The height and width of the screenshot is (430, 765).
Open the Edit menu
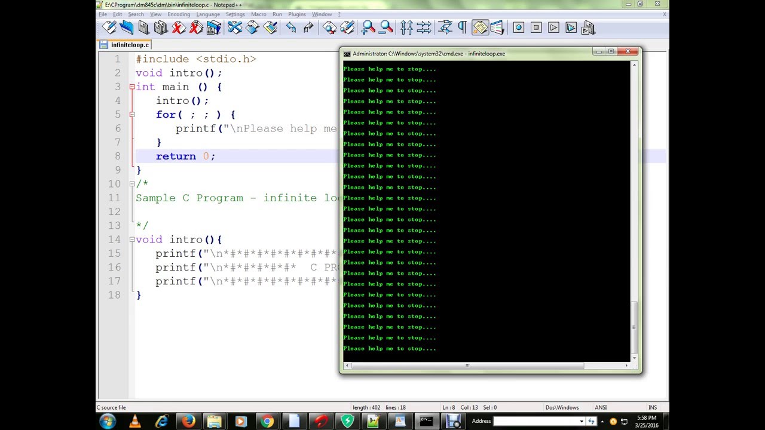click(x=117, y=14)
